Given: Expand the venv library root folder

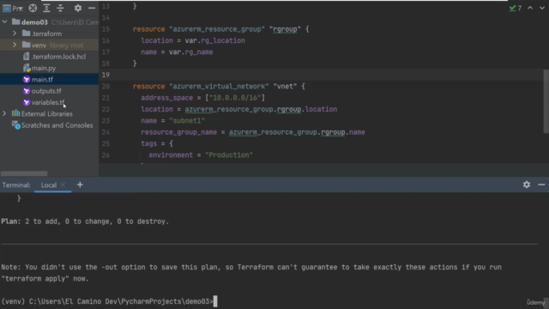Looking at the screenshot, I should [x=15, y=45].
